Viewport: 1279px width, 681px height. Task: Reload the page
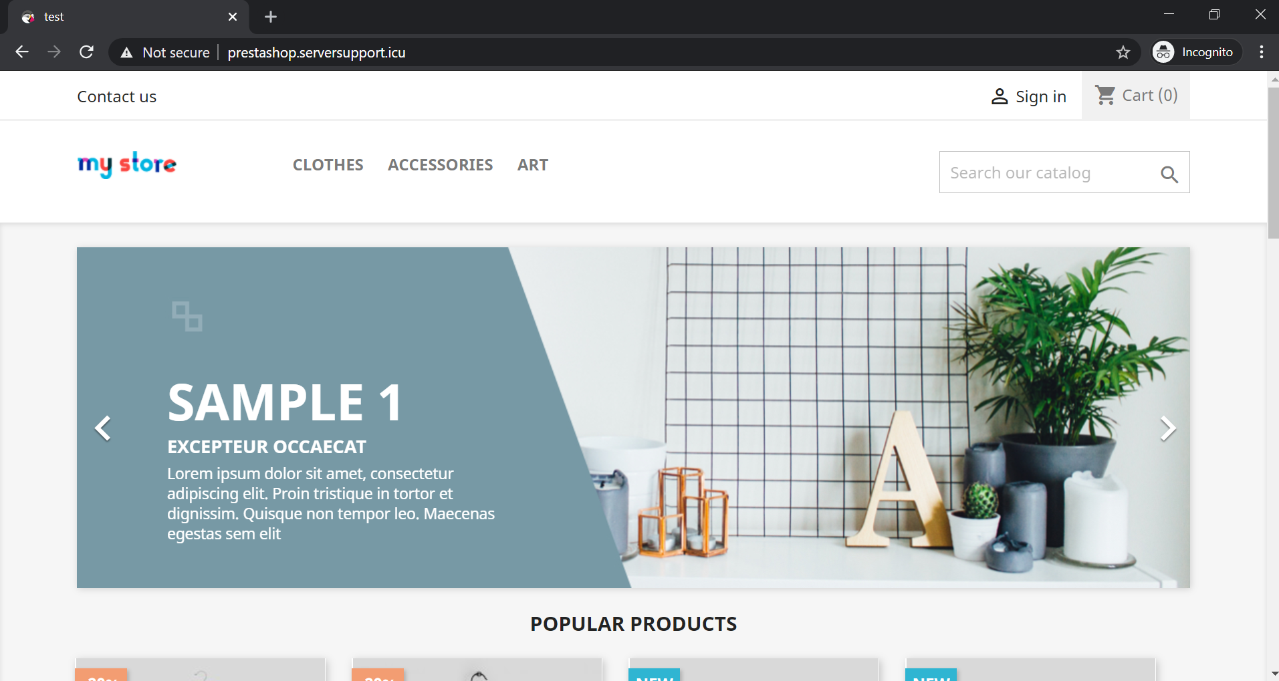86,52
